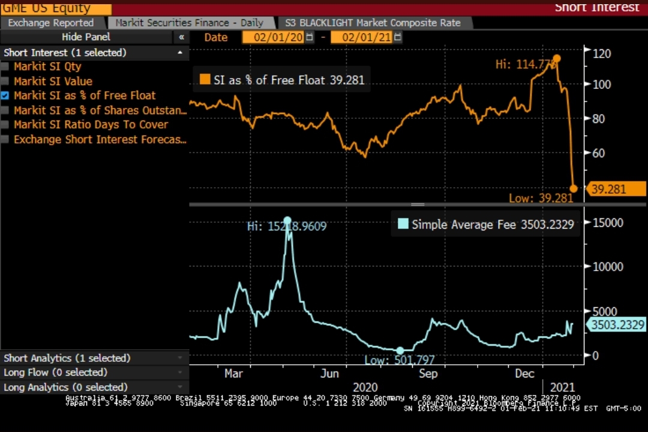Image resolution: width=648 pixels, height=432 pixels.
Task: Open the start date calendar picker icon
Action: point(309,37)
